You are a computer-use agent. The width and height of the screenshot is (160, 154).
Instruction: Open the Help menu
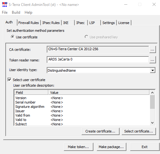tap(28, 12)
